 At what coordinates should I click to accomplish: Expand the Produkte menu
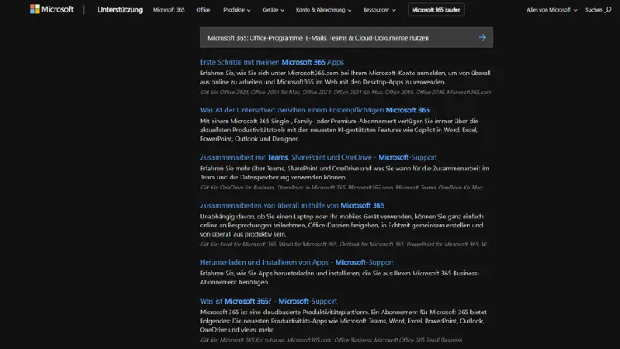click(237, 10)
